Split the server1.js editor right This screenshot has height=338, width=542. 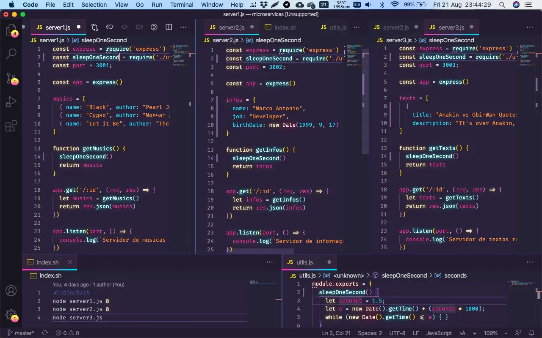click(169, 27)
